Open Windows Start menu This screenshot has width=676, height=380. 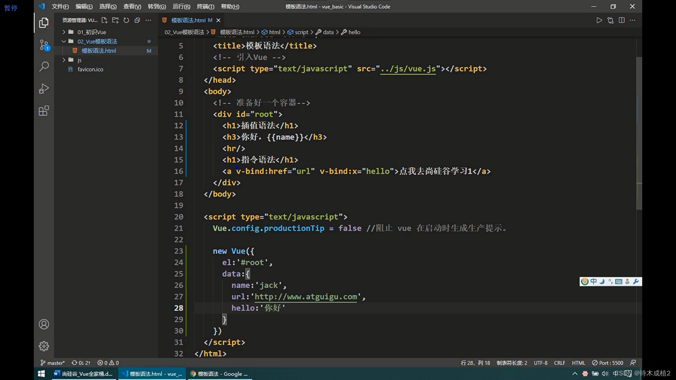[x=41, y=374]
